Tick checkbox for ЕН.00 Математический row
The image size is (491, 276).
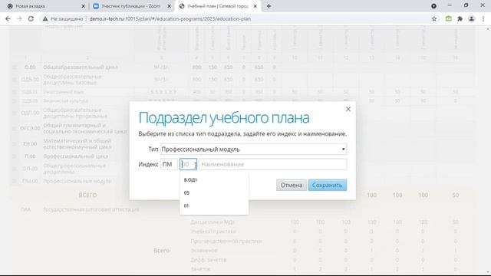pos(15,144)
